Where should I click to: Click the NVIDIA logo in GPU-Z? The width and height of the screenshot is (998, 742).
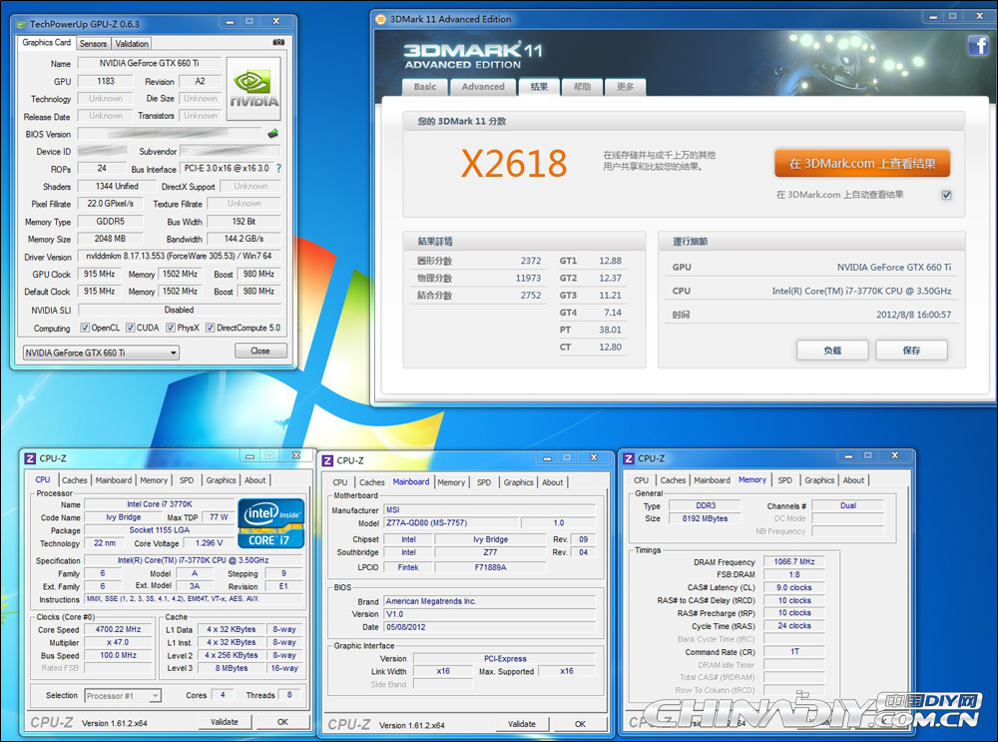[x=253, y=89]
